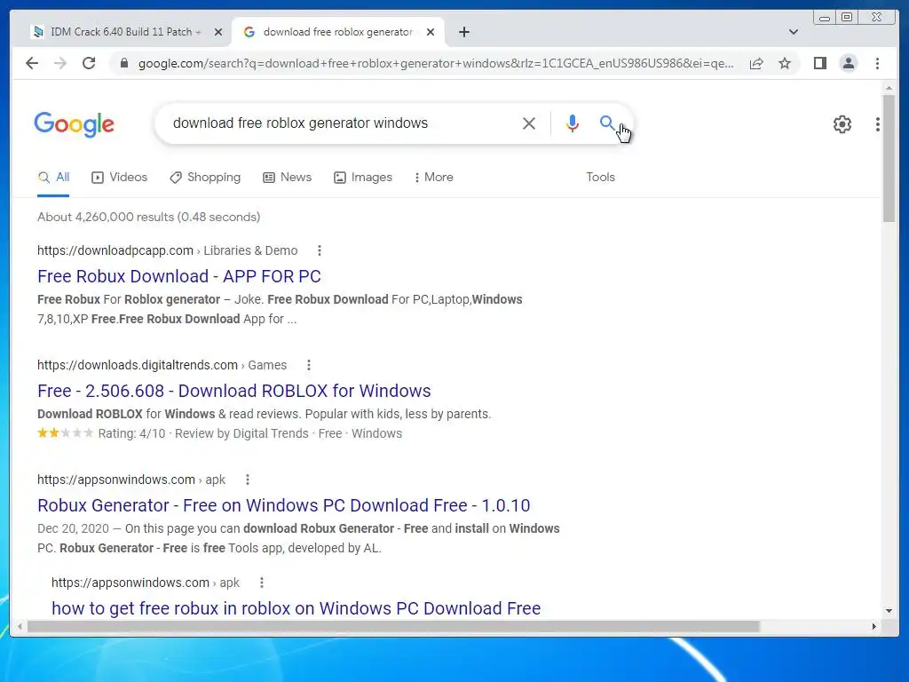Start voice search with microphone icon
This screenshot has height=682, width=909.
(573, 123)
